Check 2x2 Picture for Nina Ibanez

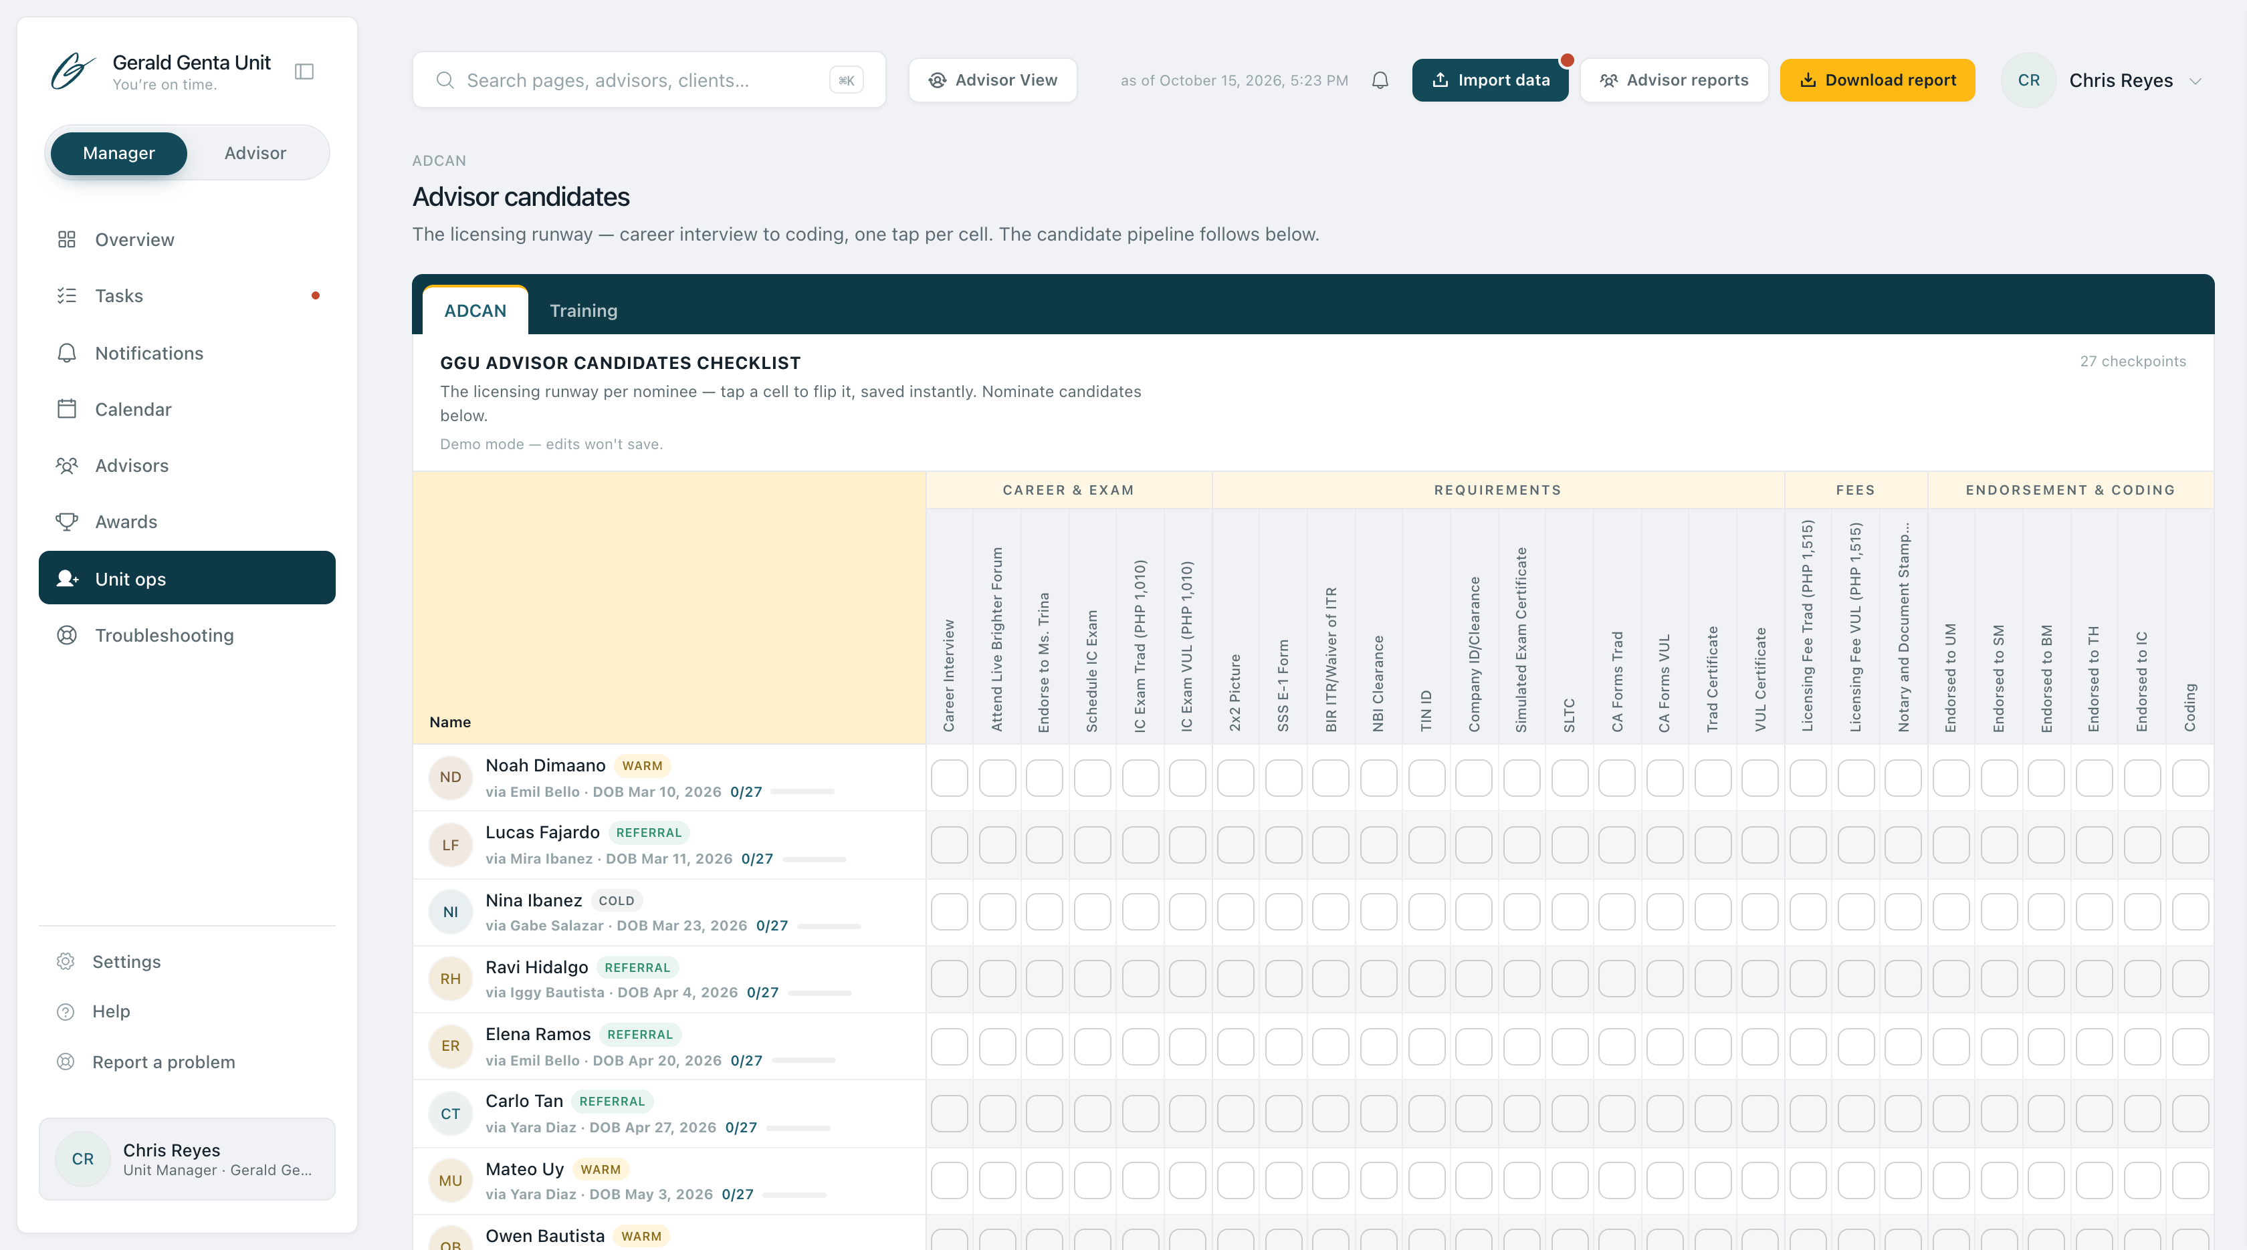tap(1235, 912)
